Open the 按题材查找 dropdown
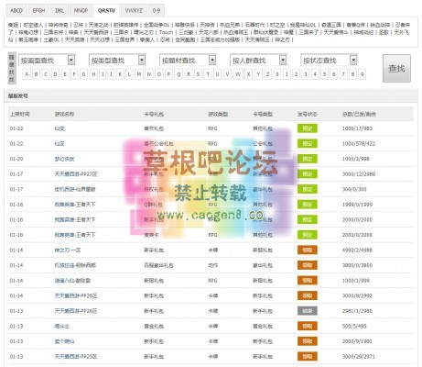This screenshot has height=367, width=422. pos(188,61)
